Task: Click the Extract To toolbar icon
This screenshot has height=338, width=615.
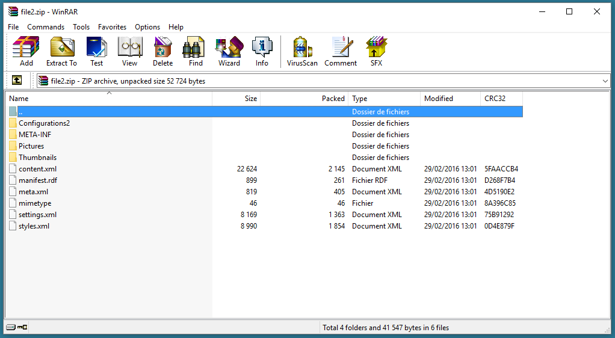Action: (61, 51)
